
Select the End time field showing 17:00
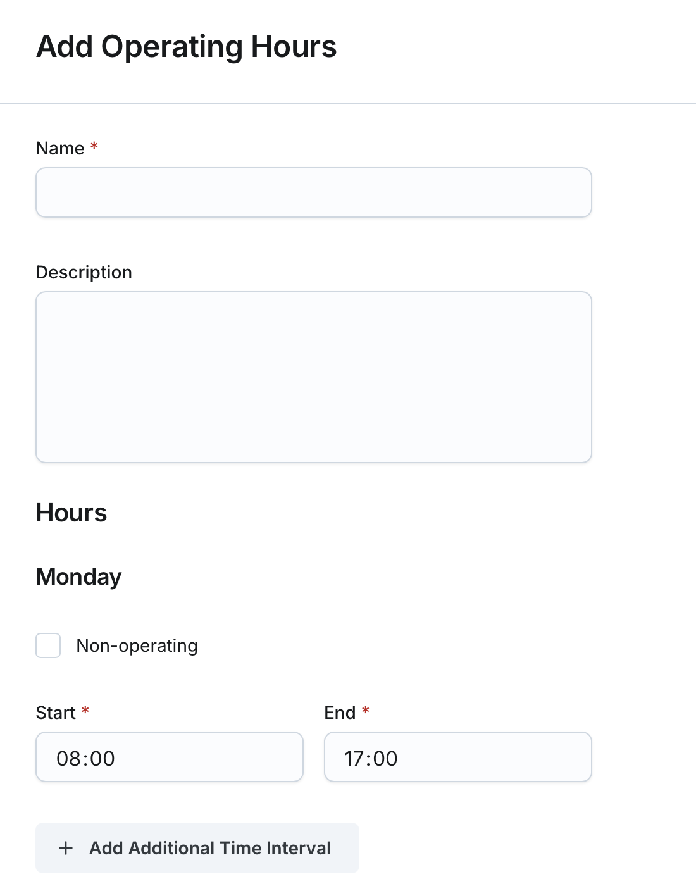[x=457, y=757]
